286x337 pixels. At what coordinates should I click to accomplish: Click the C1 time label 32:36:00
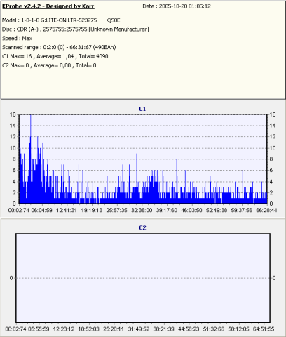tap(142, 210)
